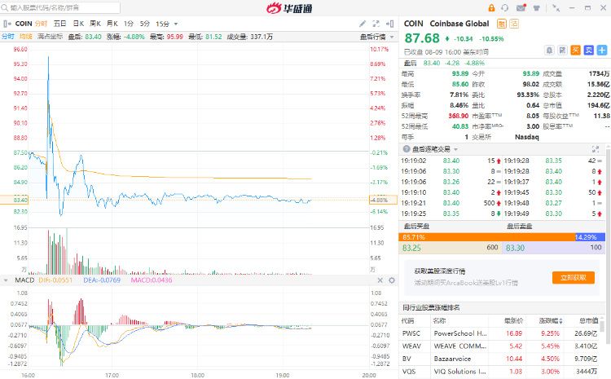Switch to the 1分 one-minute tab
This screenshot has height=379, width=611.
[x=129, y=24]
